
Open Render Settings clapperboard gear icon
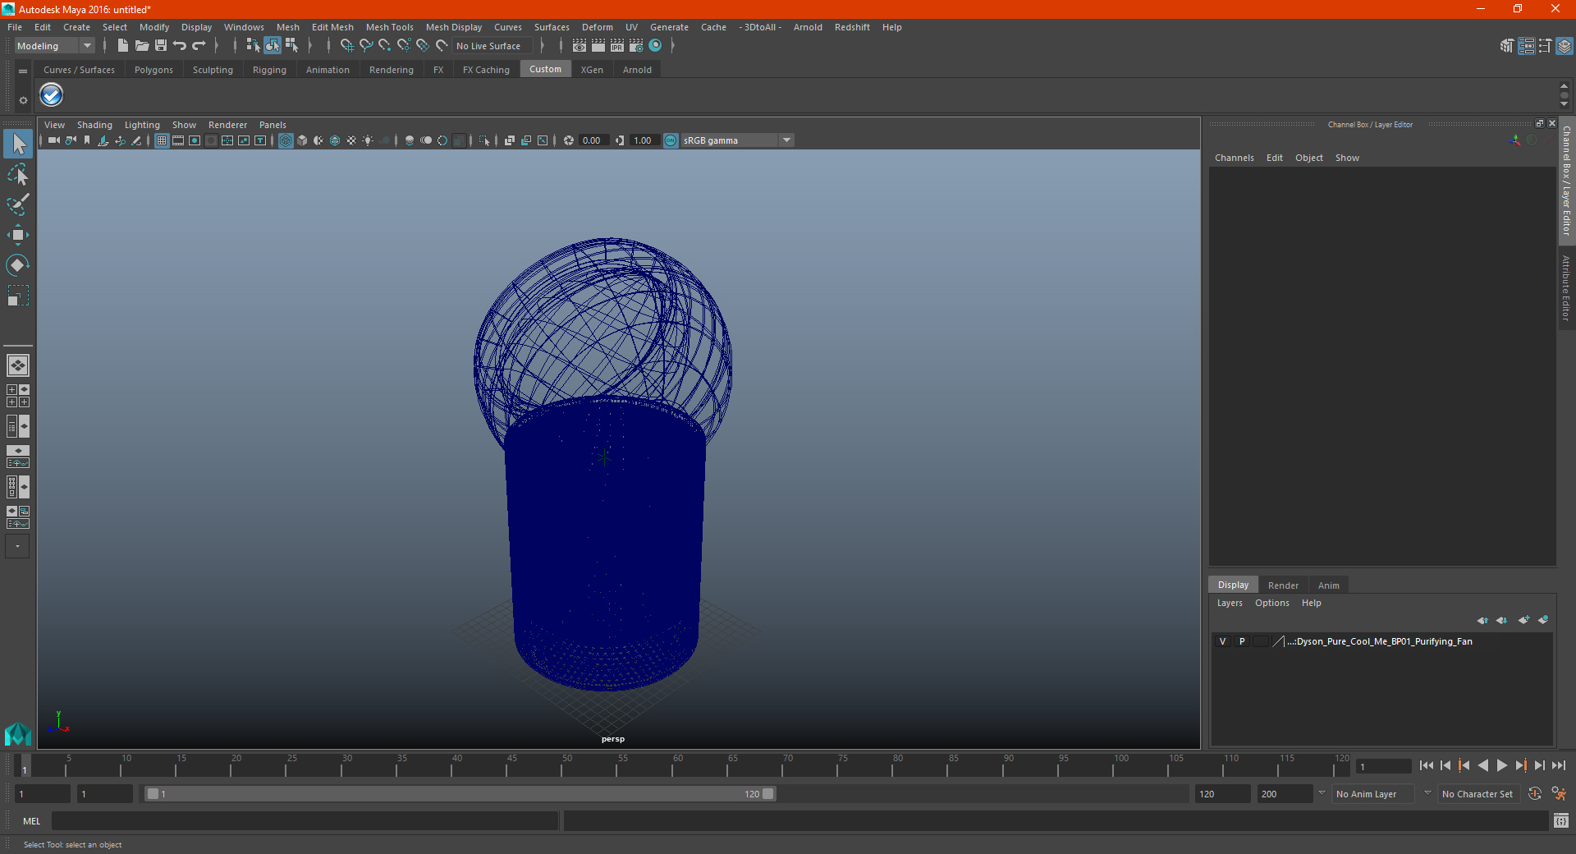636,46
